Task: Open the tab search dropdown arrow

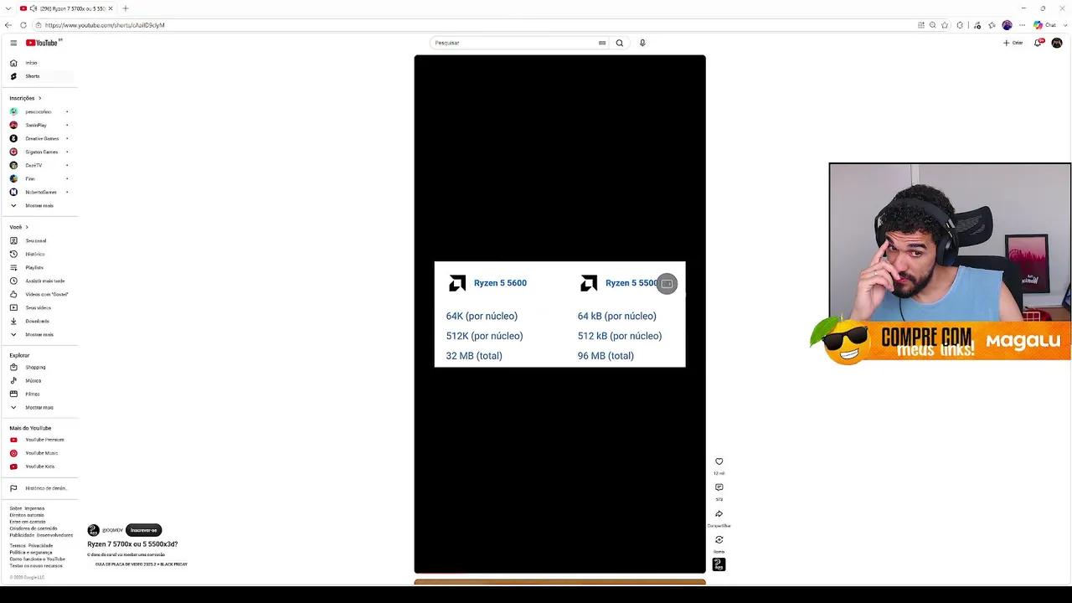Action: (x=8, y=8)
